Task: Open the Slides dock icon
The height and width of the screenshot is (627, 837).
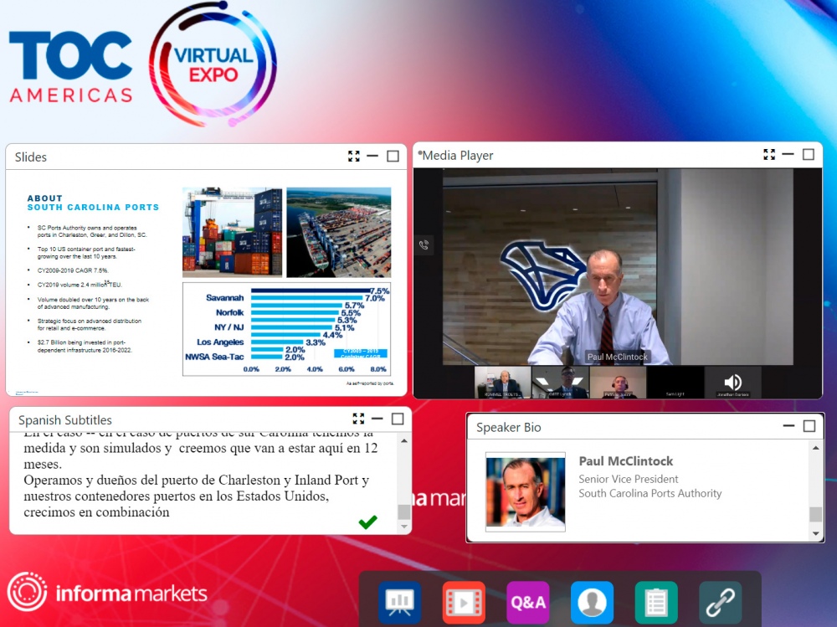Action: (399, 603)
